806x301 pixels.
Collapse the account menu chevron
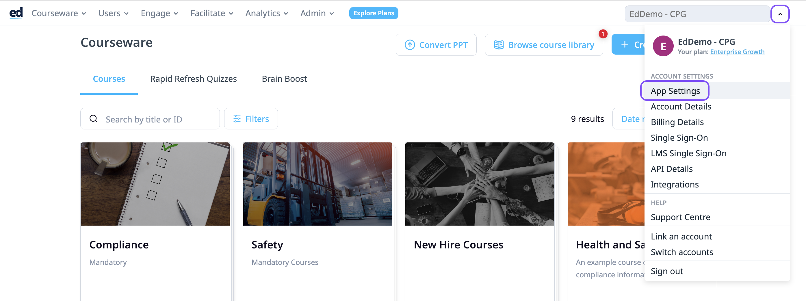click(780, 14)
